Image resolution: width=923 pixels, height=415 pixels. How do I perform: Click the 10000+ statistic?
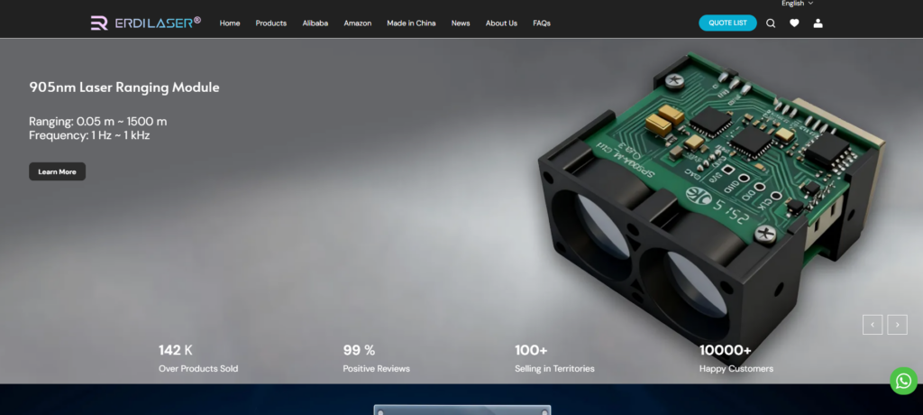pyautogui.click(x=726, y=350)
